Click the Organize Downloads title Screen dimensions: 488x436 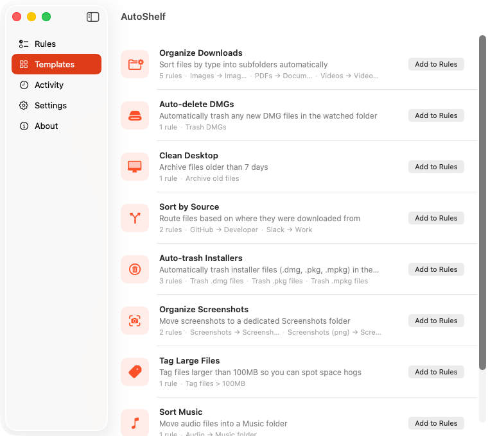pos(201,53)
